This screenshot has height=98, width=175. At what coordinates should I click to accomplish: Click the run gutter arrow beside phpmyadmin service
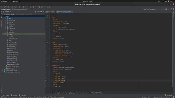(x=48, y=65)
